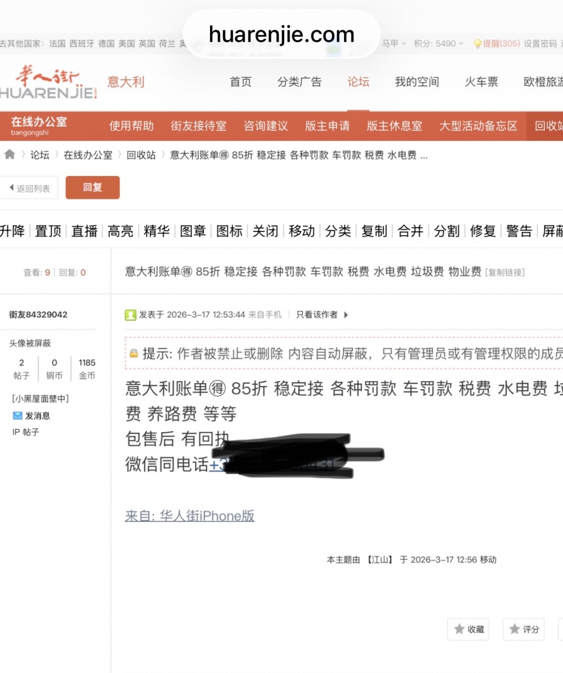Click the home icon in breadcrumb
Screen dimensions: 563x673
coord(9,155)
